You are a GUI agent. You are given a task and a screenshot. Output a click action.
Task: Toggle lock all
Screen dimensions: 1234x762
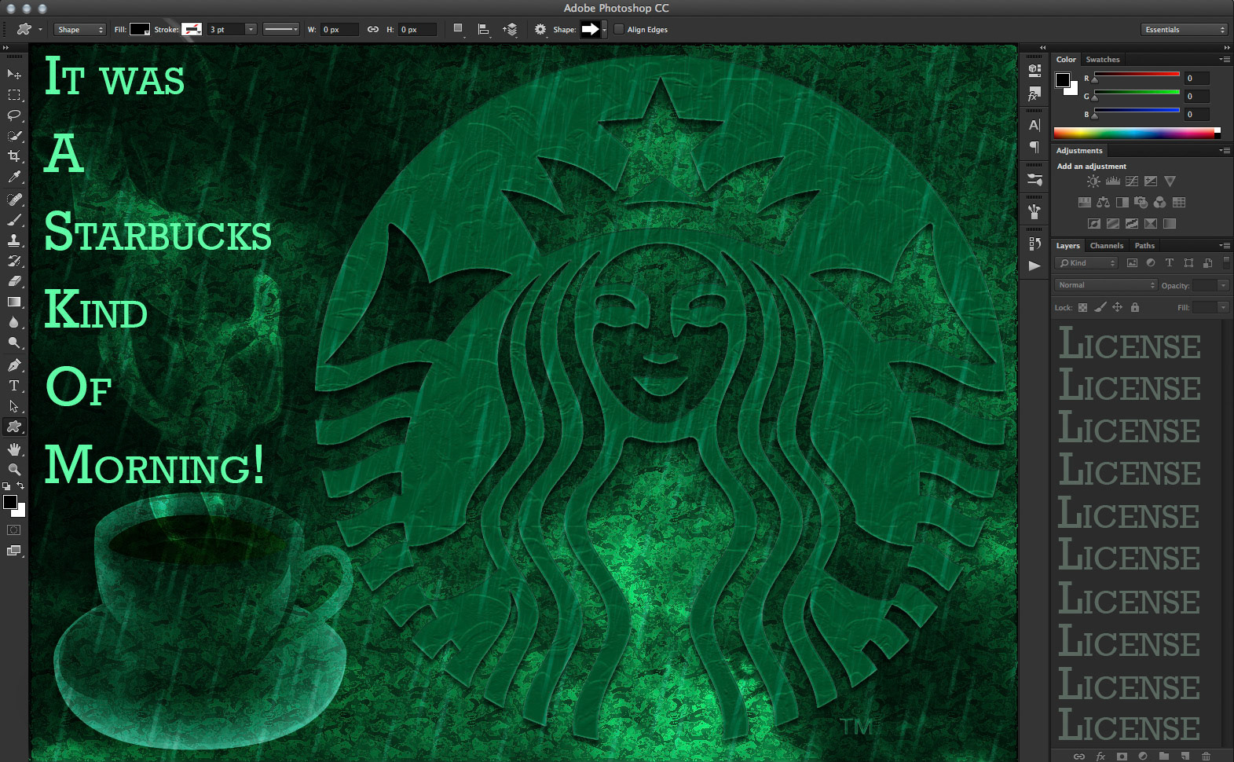click(x=1134, y=307)
